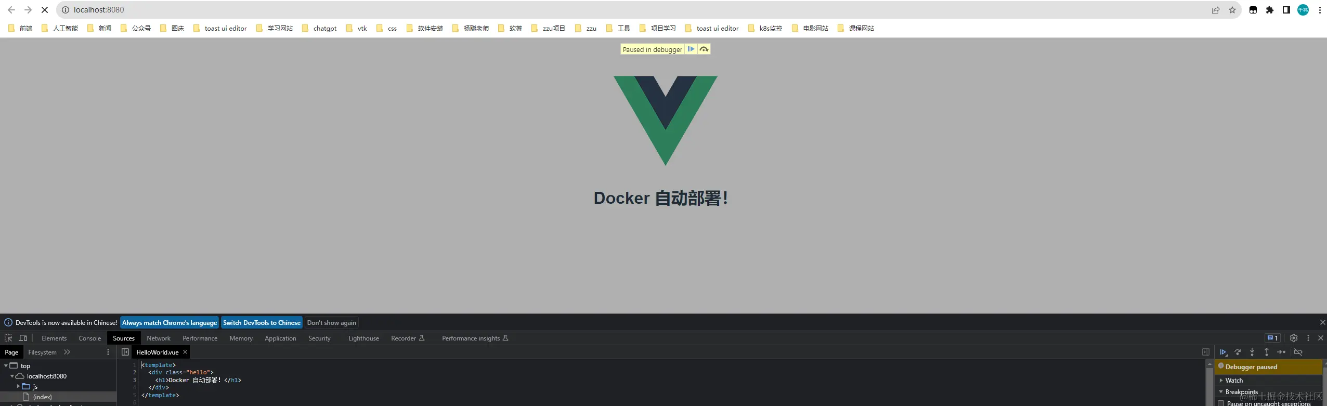Share this page icon

(1216, 10)
